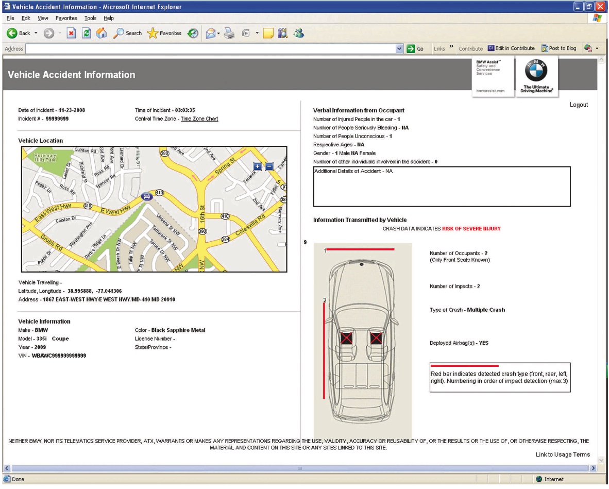Expand the Links toolbar chevron

pos(451,46)
